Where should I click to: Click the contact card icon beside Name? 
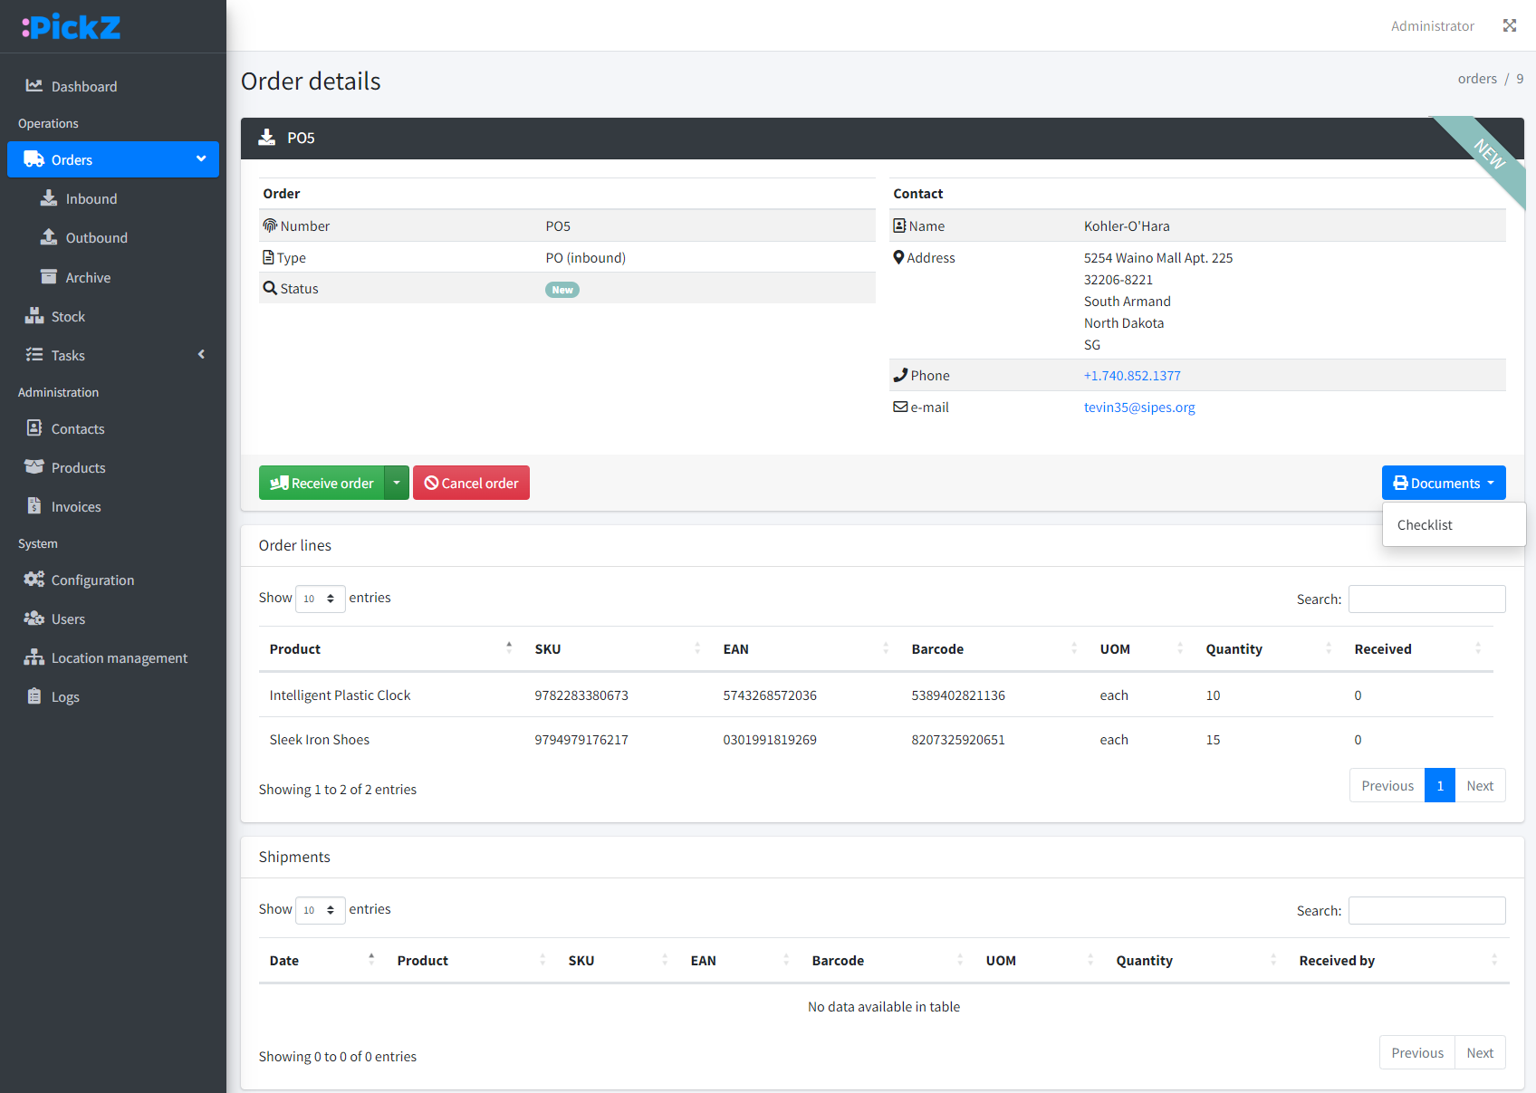899,225
